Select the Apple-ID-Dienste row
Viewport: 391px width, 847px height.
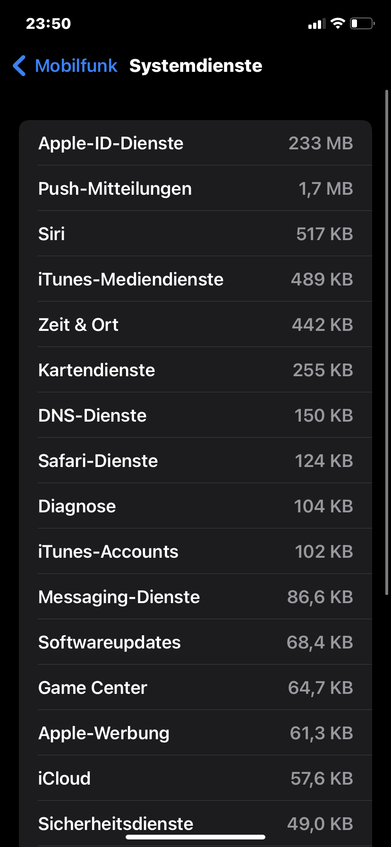click(x=195, y=143)
